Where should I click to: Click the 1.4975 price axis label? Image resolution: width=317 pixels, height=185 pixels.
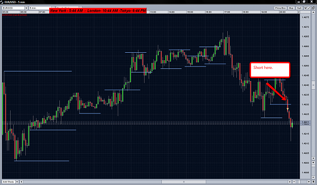305,17
